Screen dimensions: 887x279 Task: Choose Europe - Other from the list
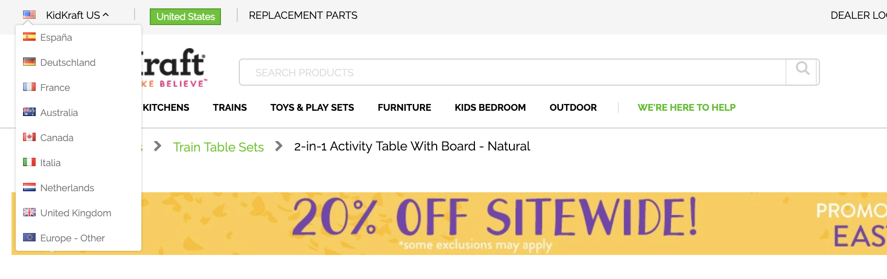coord(72,238)
